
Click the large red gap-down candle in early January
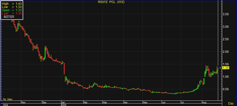(x=64, y=68)
